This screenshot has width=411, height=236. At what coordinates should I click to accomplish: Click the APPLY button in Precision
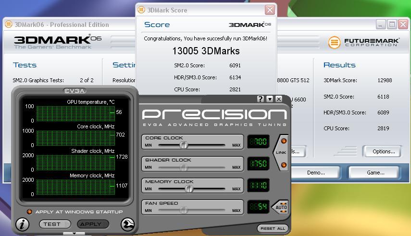93,224
